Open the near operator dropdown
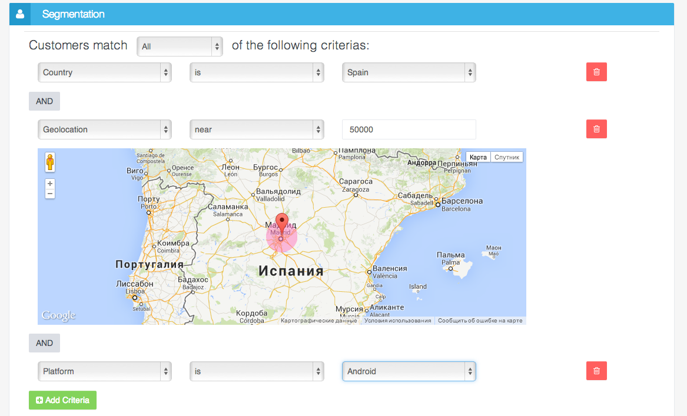687x416 pixels. pos(257,129)
